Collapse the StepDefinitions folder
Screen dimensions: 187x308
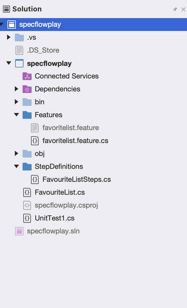[x=16, y=166]
